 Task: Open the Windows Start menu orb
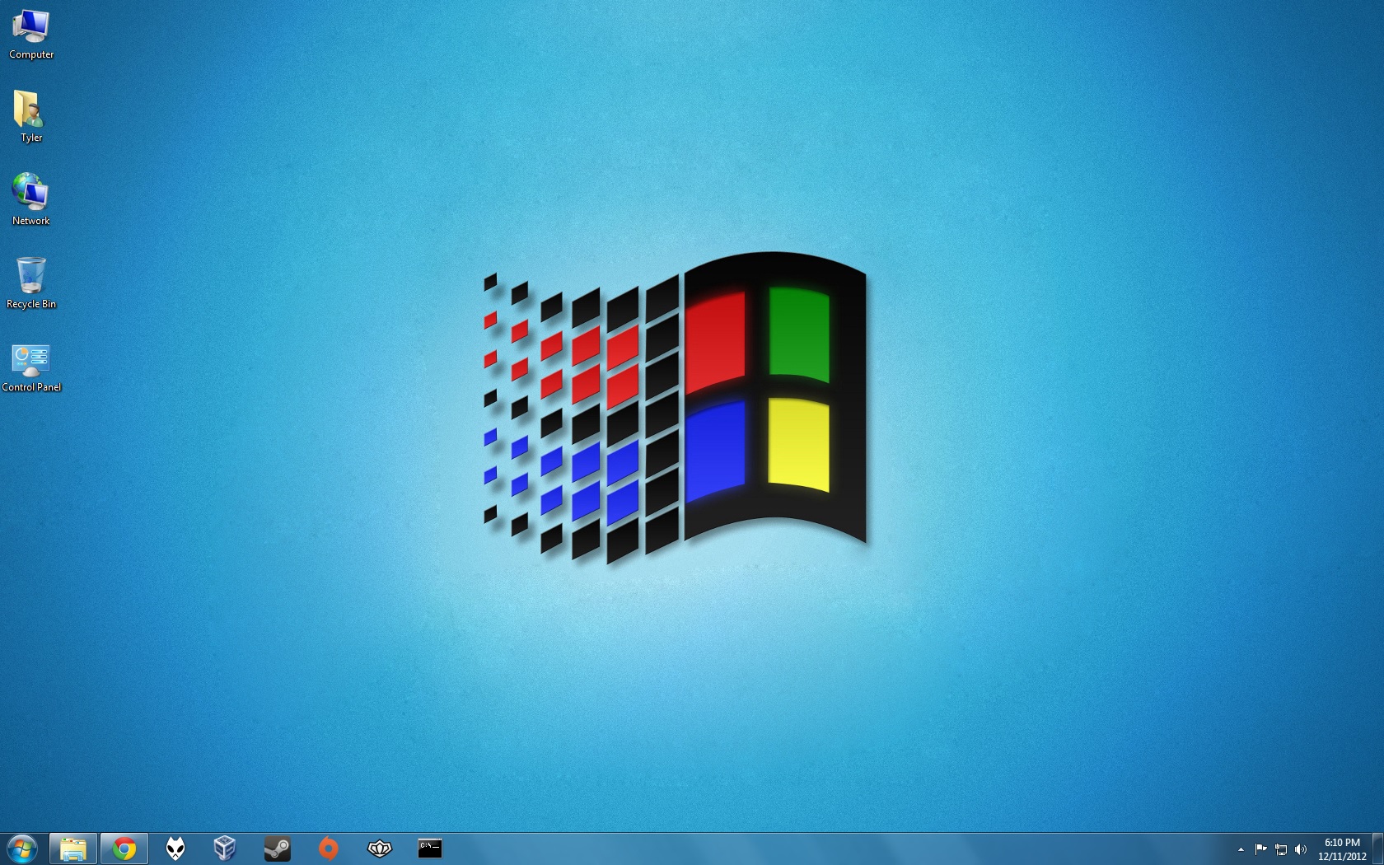pyautogui.click(x=22, y=849)
